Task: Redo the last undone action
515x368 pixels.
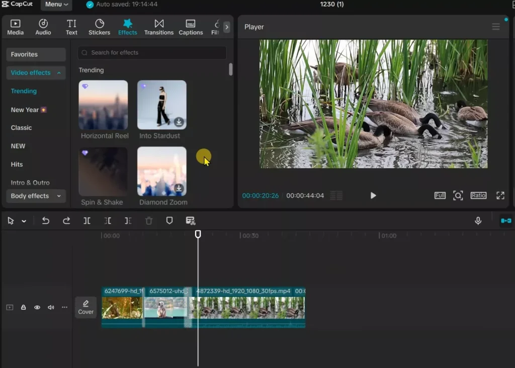Action: pos(65,220)
